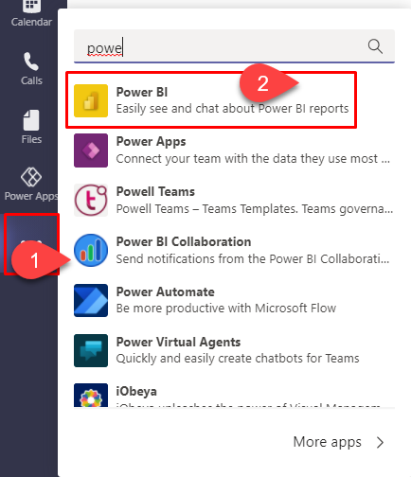Select the yellow Power BI app icon
The height and width of the screenshot is (477, 411).
91,100
